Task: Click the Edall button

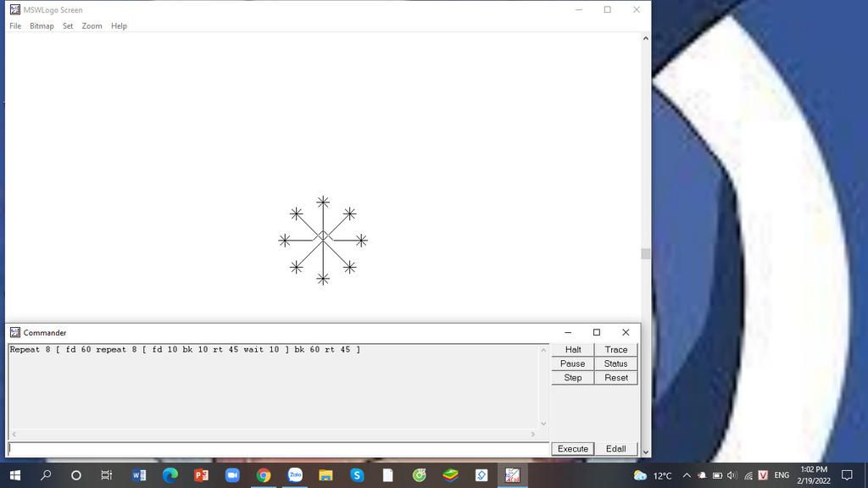Action: point(615,449)
